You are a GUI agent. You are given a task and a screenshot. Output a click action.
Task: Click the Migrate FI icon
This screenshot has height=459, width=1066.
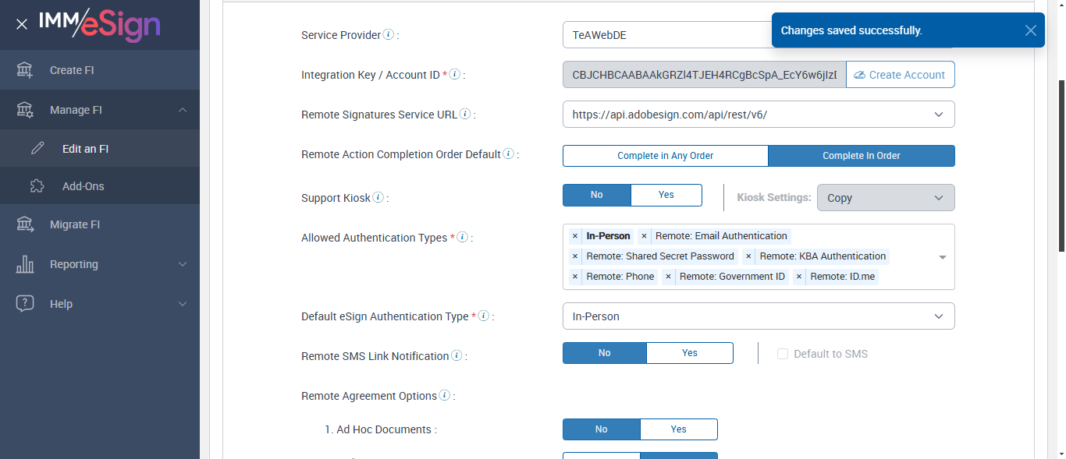(25, 224)
